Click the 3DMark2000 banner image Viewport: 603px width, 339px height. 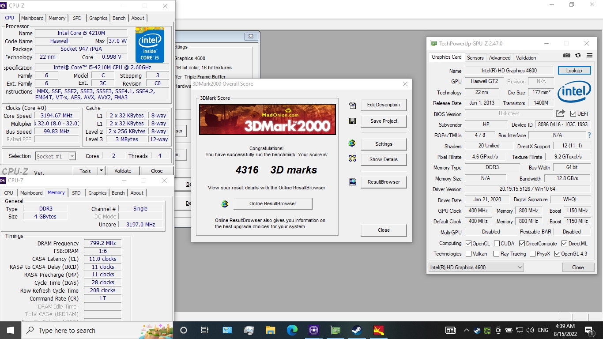click(268, 119)
